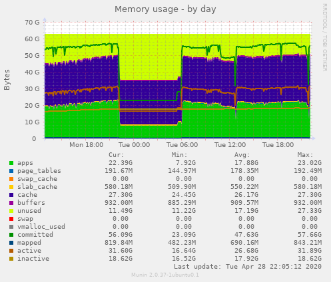Click the 'active' legend label
Viewport: 331px width, 282px height.
(29, 251)
